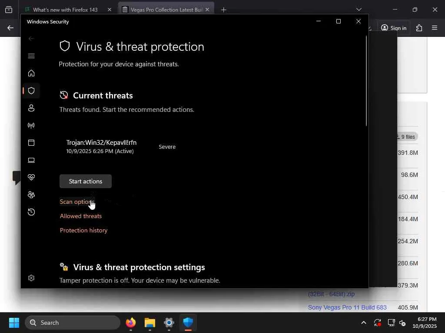Open Home in Windows Security sidebar

(31, 73)
